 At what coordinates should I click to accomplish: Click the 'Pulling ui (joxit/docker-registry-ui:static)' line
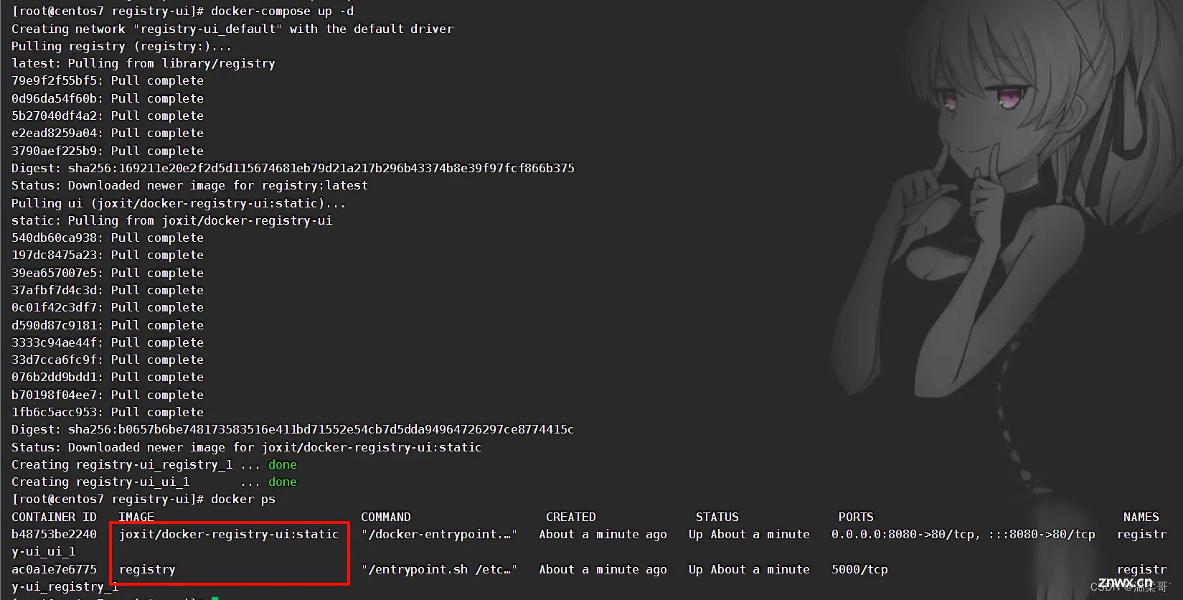pyautogui.click(x=179, y=203)
